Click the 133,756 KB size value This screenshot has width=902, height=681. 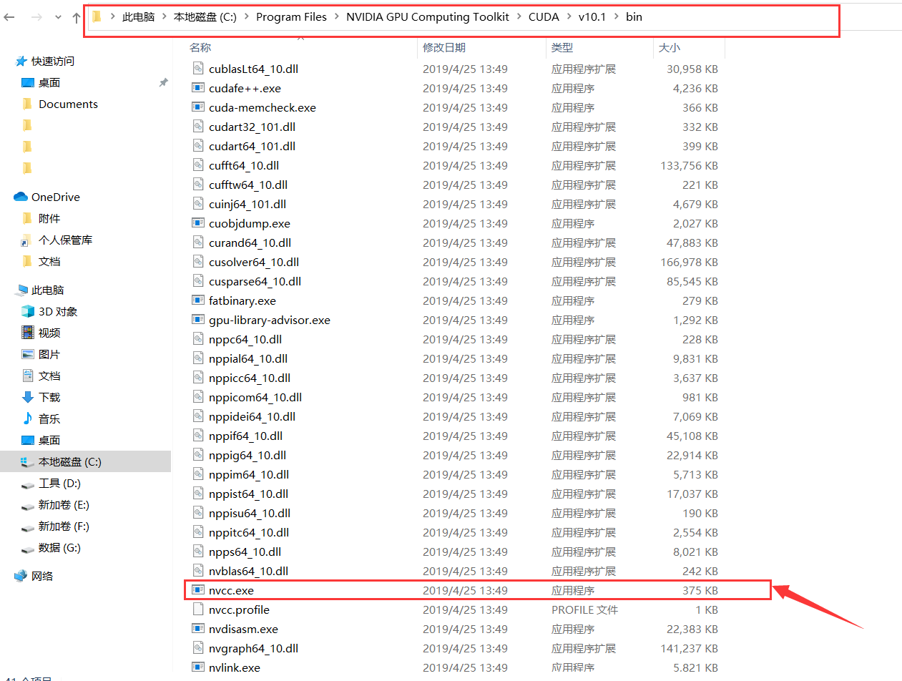[689, 165]
